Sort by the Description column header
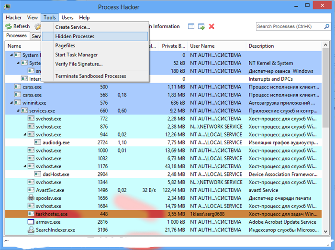 pos(284,46)
